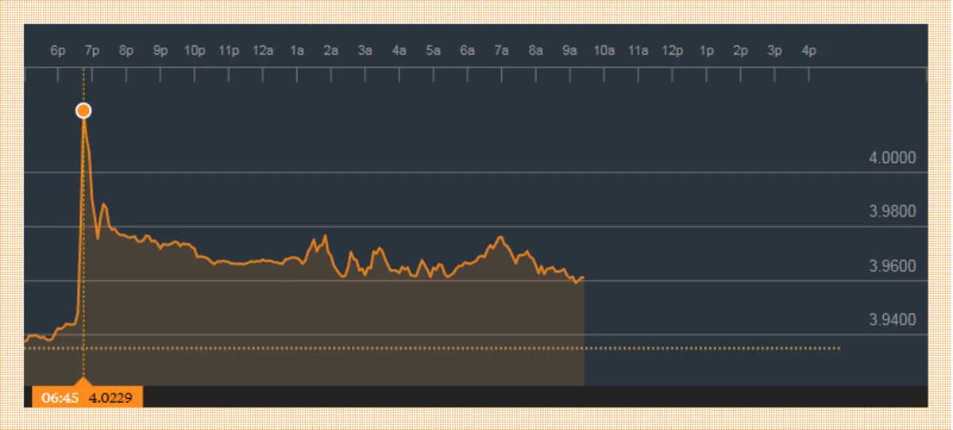
Task: Click the 2p time axis label
Action: click(x=741, y=50)
